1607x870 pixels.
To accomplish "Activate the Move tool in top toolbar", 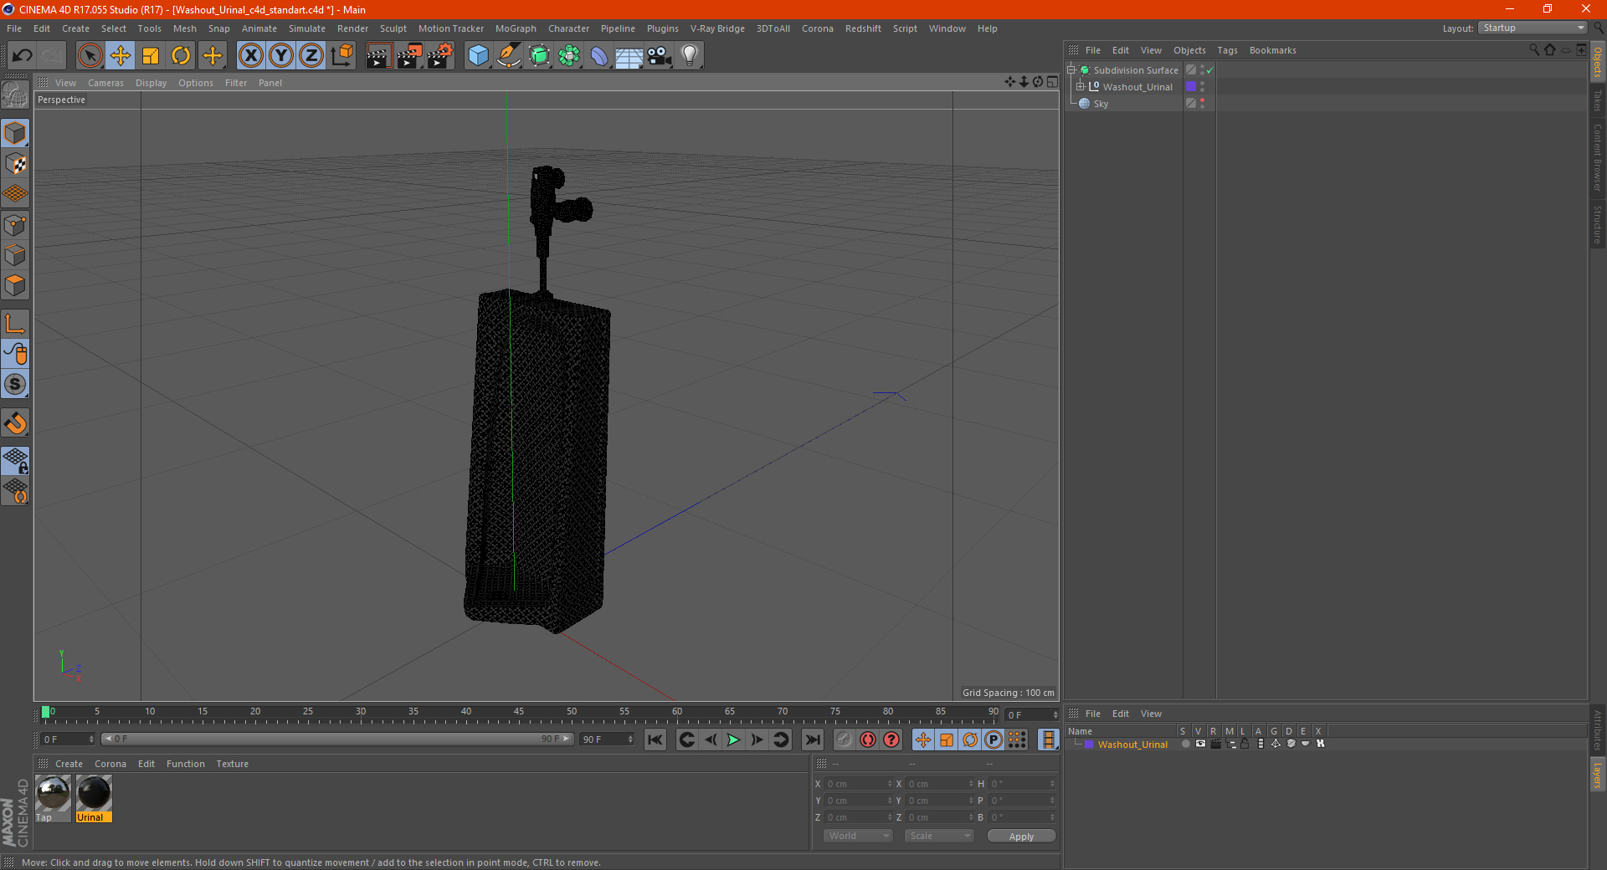I will (121, 56).
